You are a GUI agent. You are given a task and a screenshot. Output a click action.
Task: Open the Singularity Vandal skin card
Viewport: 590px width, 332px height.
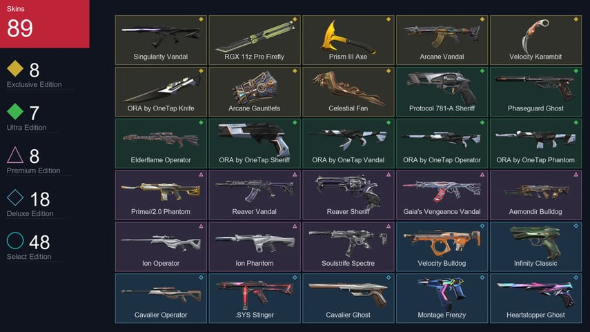(161, 40)
